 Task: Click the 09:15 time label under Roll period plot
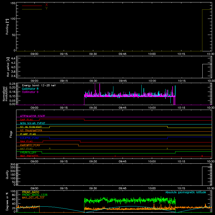point(64,81)
